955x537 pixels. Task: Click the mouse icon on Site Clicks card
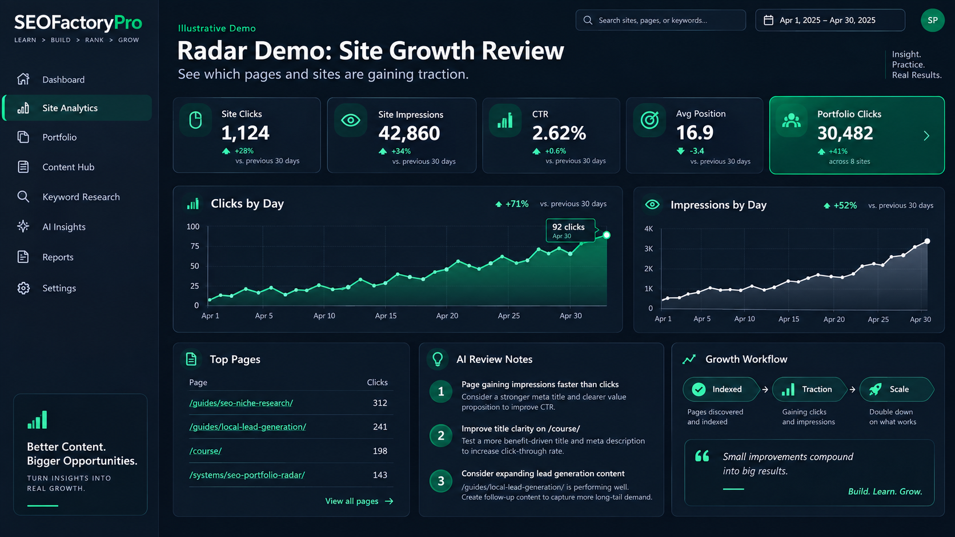pos(195,120)
